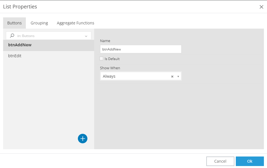
Task: Select btnAddNew in the buttons list
Action: pos(20,45)
